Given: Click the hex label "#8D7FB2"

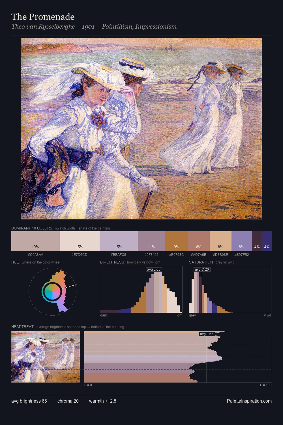Looking at the screenshot, I should [242, 255].
